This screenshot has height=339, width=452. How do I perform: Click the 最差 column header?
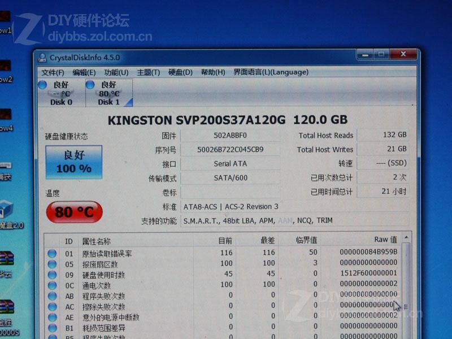[x=257, y=241]
